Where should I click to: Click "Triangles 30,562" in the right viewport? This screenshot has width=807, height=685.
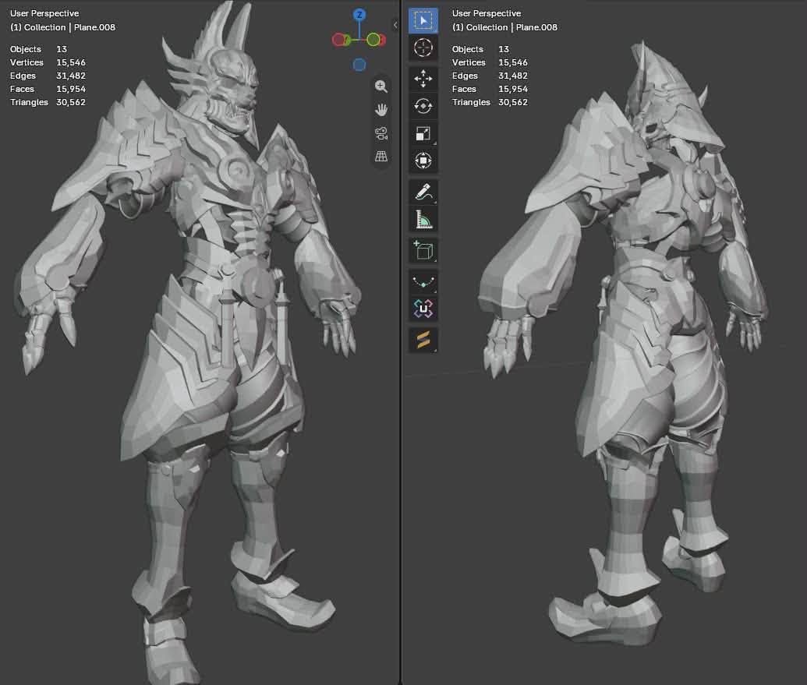(x=490, y=102)
